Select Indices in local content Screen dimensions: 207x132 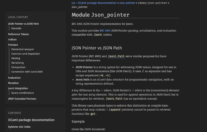tap(12, 40)
